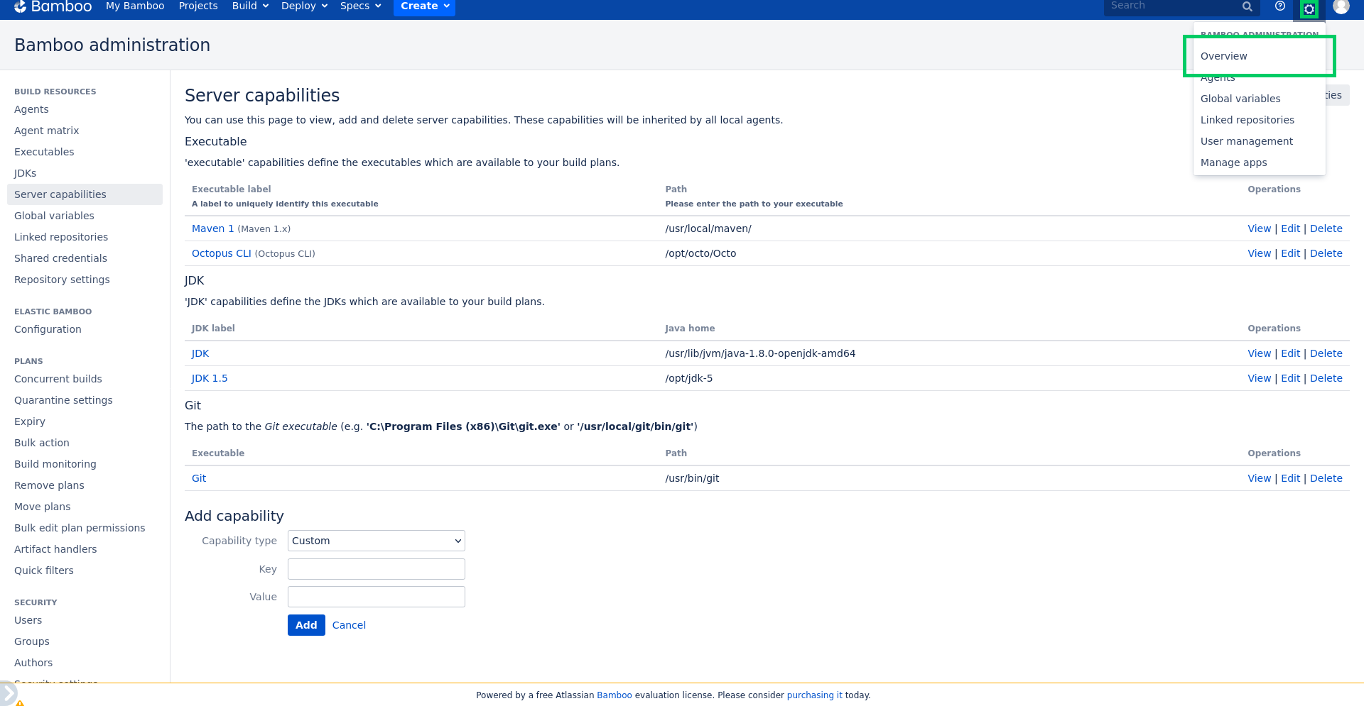Open the Maven 1 executable link
The height and width of the screenshot is (706, 1364).
[x=212, y=228]
